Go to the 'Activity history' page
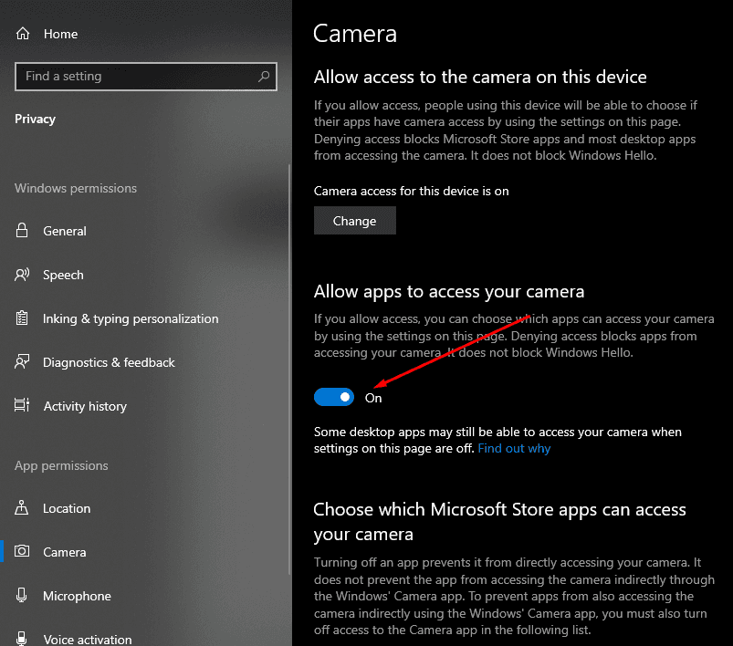Screen dimensions: 733x646 click(85, 406)
